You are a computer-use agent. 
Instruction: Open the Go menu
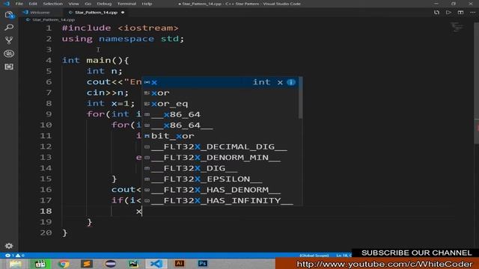(88, 4)
